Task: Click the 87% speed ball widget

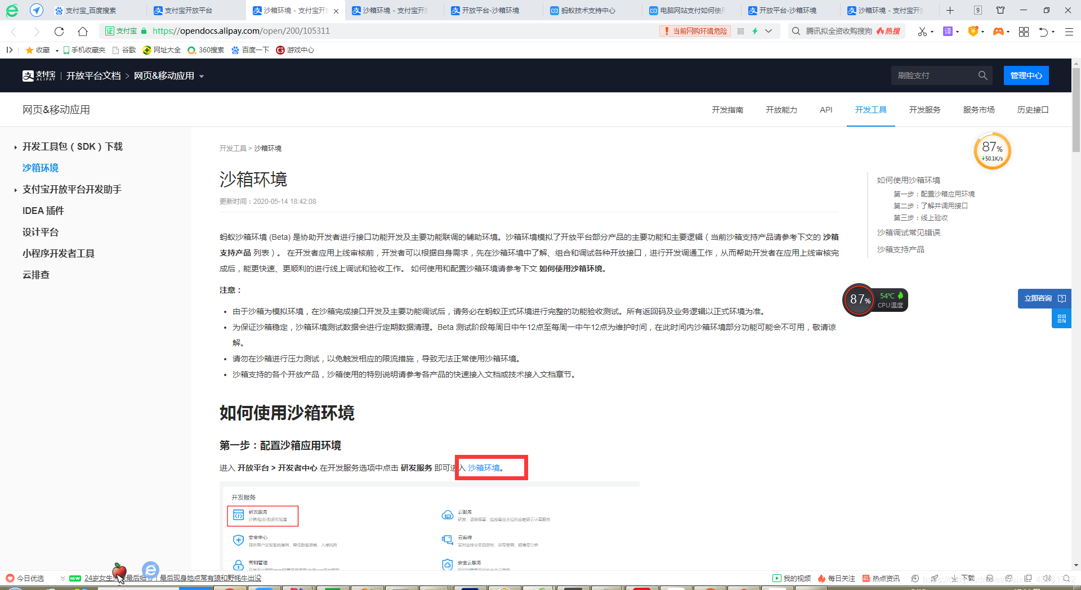Action: pyautogui.click(x=993, y=151)
